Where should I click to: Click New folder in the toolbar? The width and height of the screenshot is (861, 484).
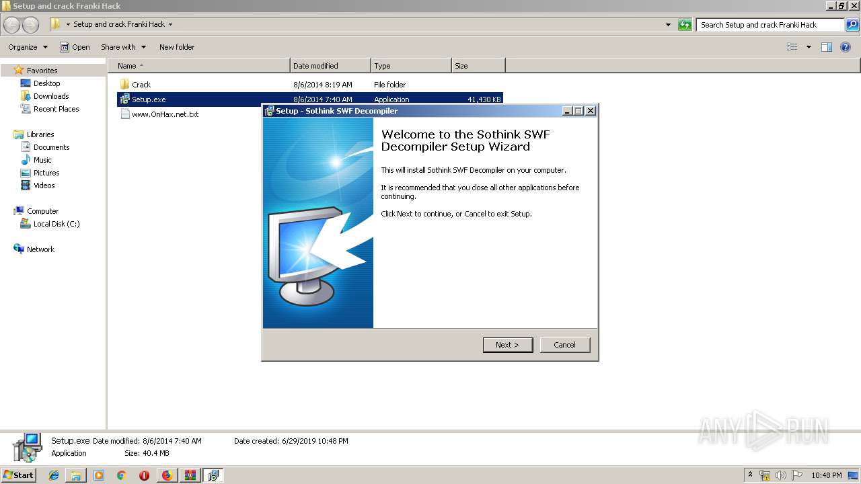click(177, 47)
